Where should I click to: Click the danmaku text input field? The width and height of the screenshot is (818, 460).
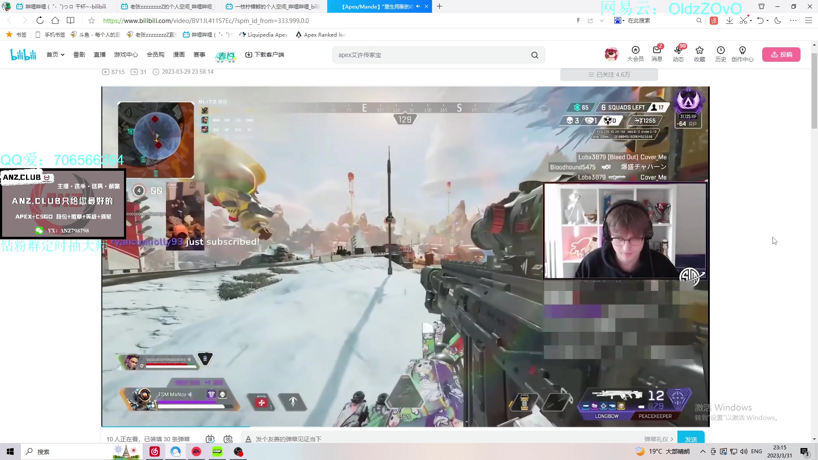tap(447, 439)
